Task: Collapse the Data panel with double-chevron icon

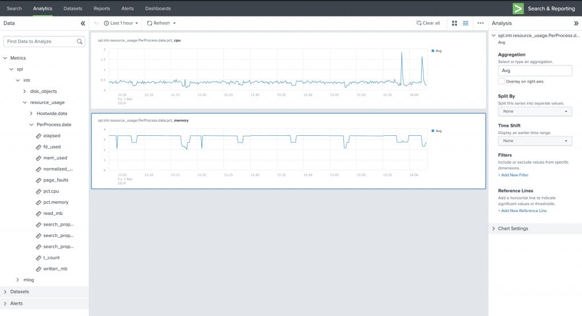Action: point(83,23)
